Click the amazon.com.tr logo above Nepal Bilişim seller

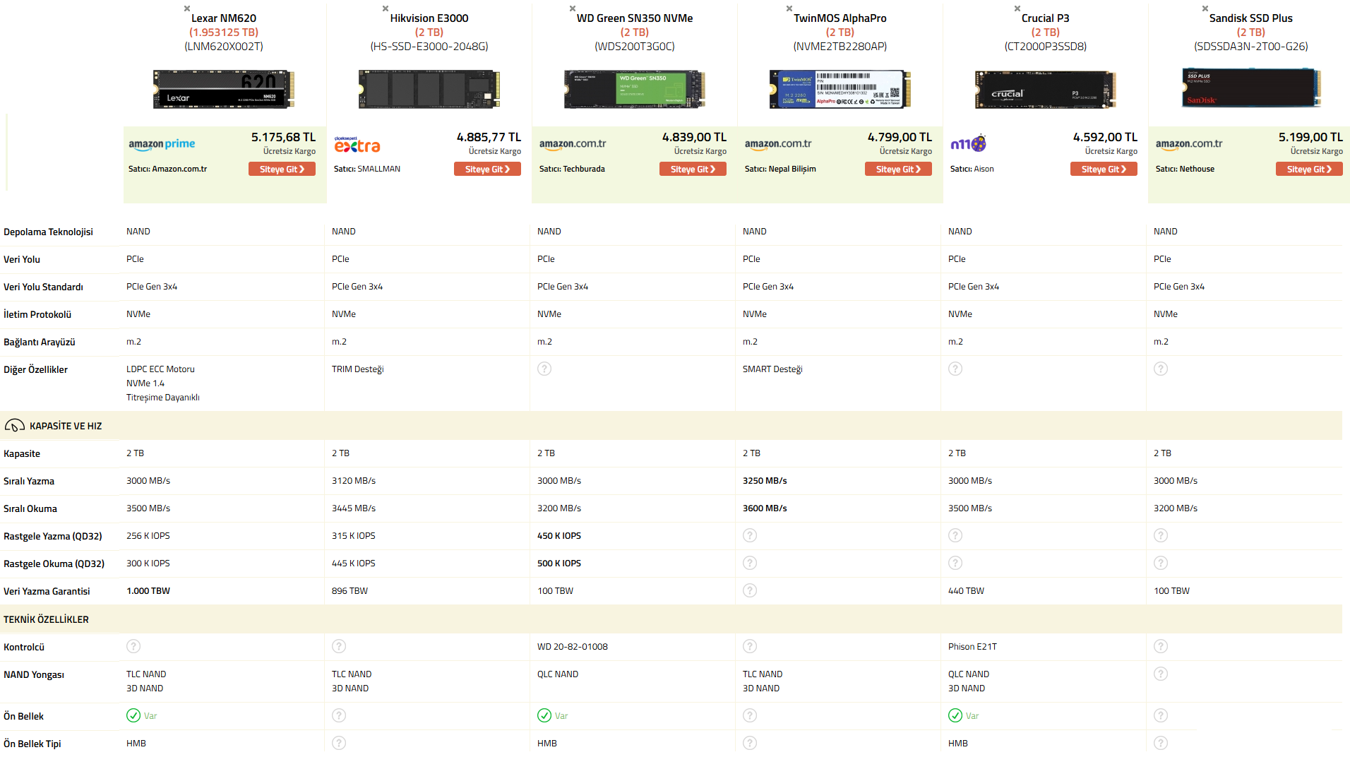tap(778, 144)
